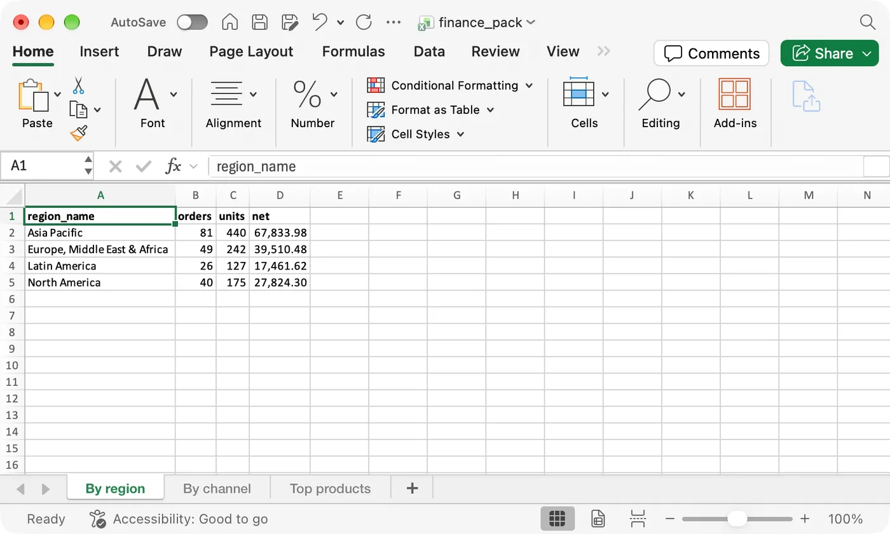The image size is (890, 534).
Task: Cut selection with the scissors icon
Action: 78,86
